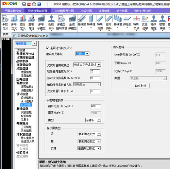Click 初始室内温度 input field

click(x=95, y=71)
